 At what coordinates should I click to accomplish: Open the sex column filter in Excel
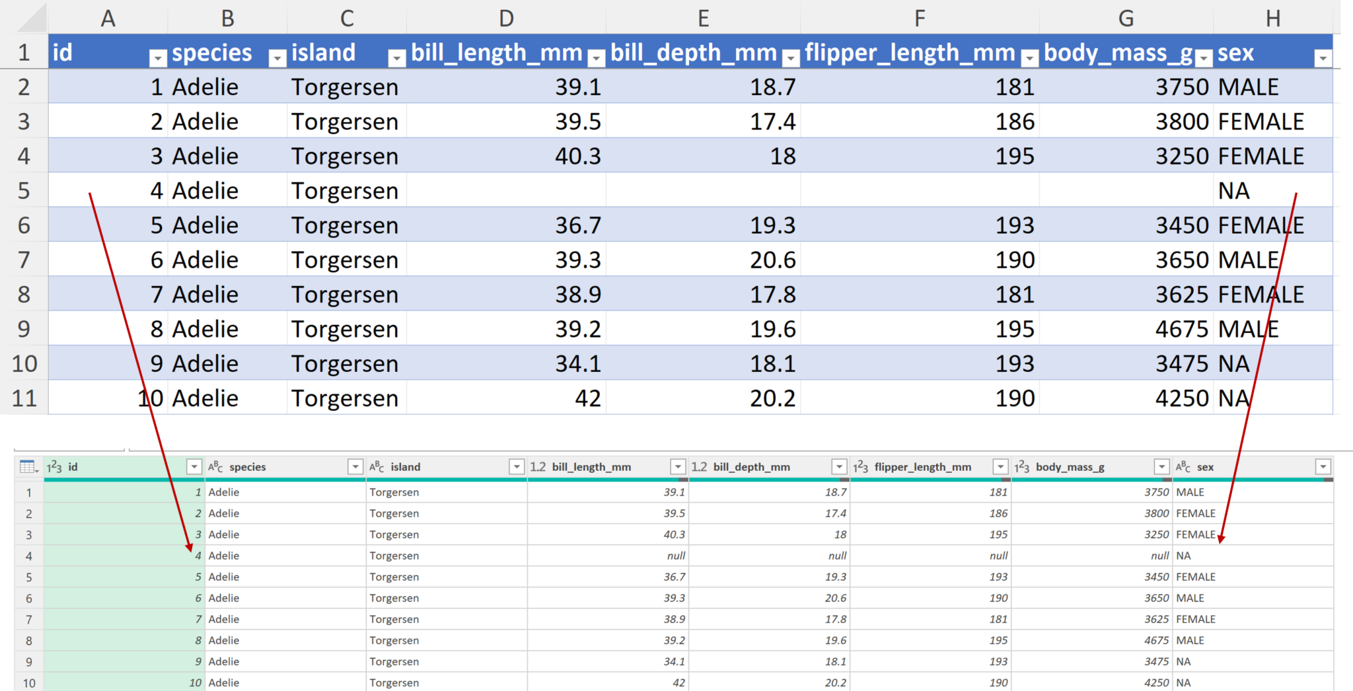click(1325, 58)
